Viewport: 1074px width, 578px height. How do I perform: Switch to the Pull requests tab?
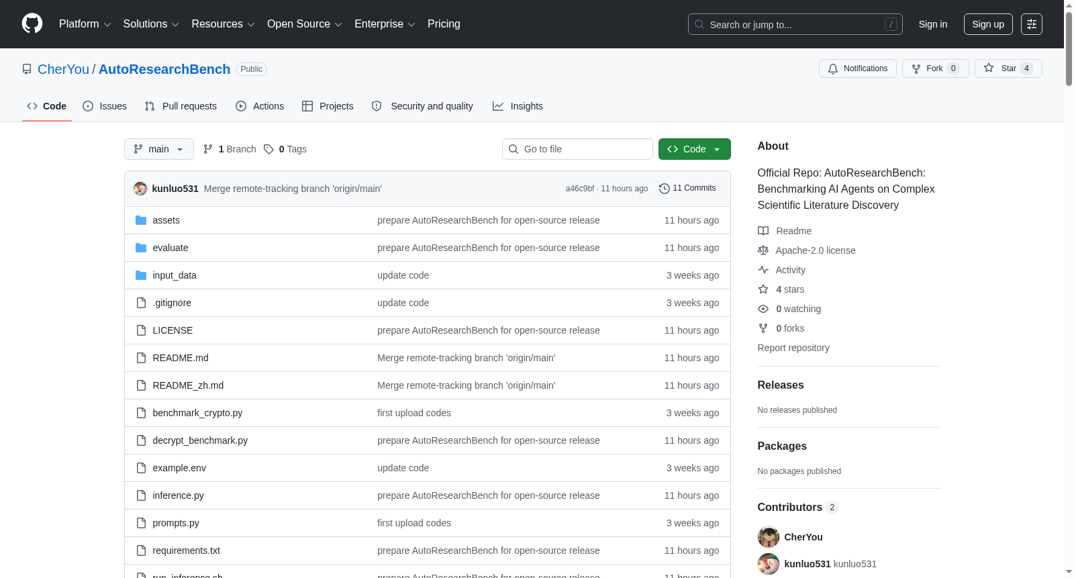click(181, 106)
